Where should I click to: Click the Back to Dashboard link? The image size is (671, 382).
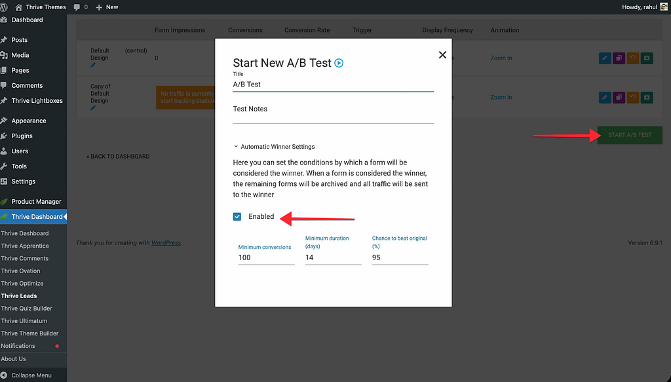[x=119, y=157]
